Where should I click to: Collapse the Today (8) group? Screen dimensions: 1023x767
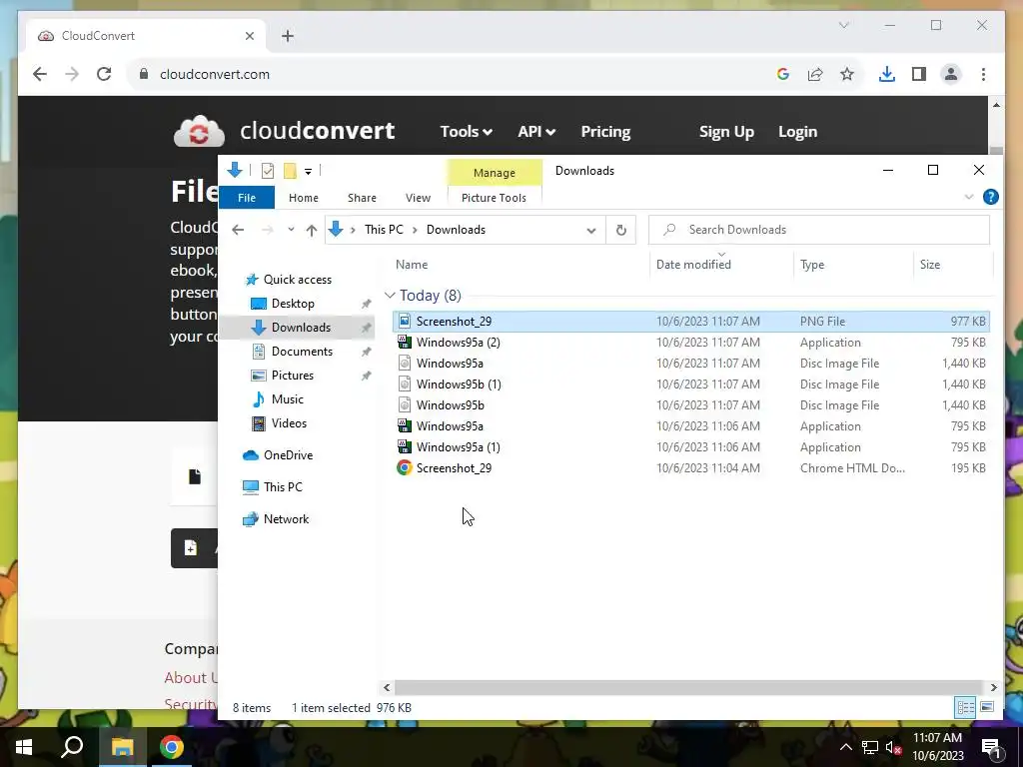tap(390, 296)
